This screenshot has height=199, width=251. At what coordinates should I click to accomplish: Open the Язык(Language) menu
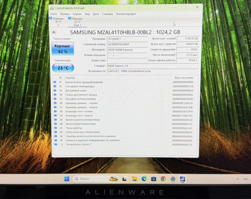tap(126, 14)
